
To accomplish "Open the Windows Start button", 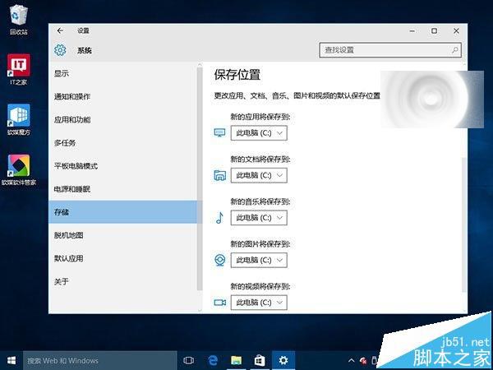I will coord(12,361).
